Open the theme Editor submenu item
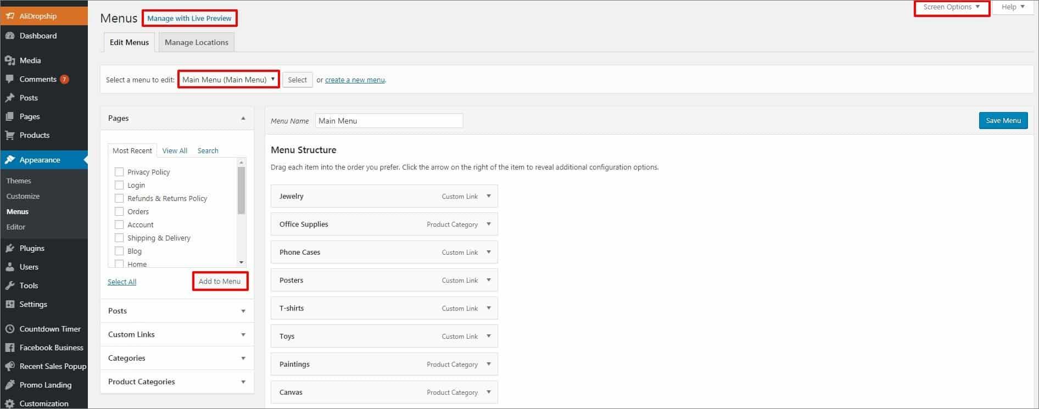 tap(16, 227)
